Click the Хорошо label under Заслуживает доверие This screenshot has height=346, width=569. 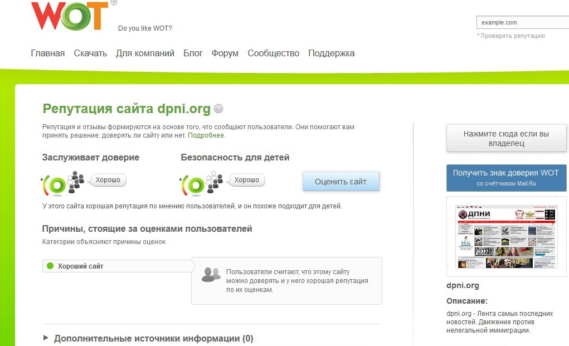coord(108,180)
